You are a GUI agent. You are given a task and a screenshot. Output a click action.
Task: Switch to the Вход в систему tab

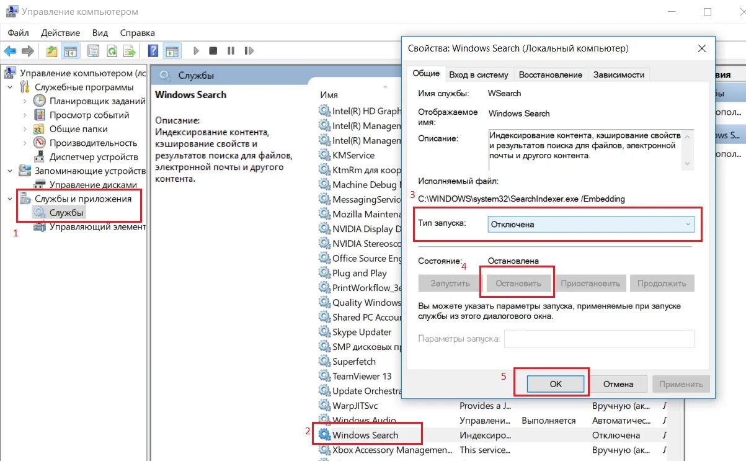click(x=478, y=74)
